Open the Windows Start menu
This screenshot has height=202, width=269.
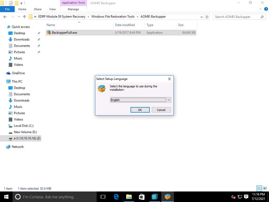click(6, 197)
